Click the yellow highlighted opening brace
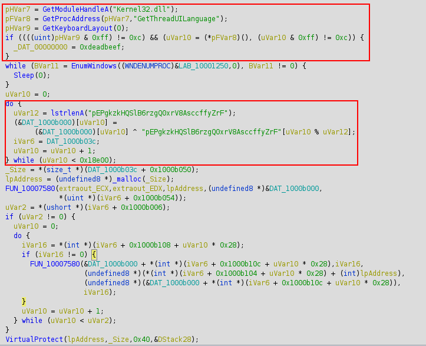The height and width of the screenshot is (346, 426). click(94, 255)
